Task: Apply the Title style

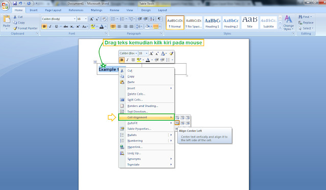Action: pos(250,22)
